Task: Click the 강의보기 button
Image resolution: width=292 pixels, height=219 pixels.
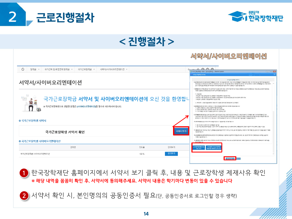Action: (171, 154)
